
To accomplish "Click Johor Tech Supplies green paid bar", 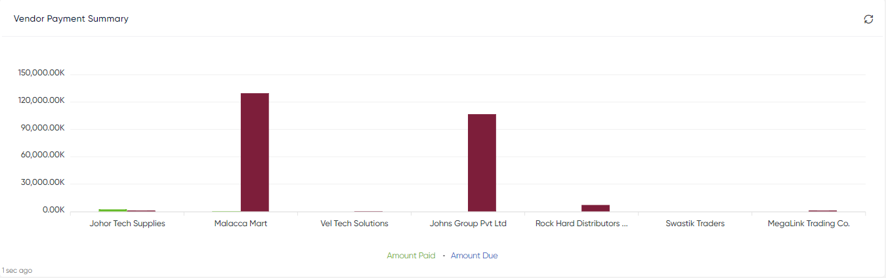I will click(x=113, y=210).
